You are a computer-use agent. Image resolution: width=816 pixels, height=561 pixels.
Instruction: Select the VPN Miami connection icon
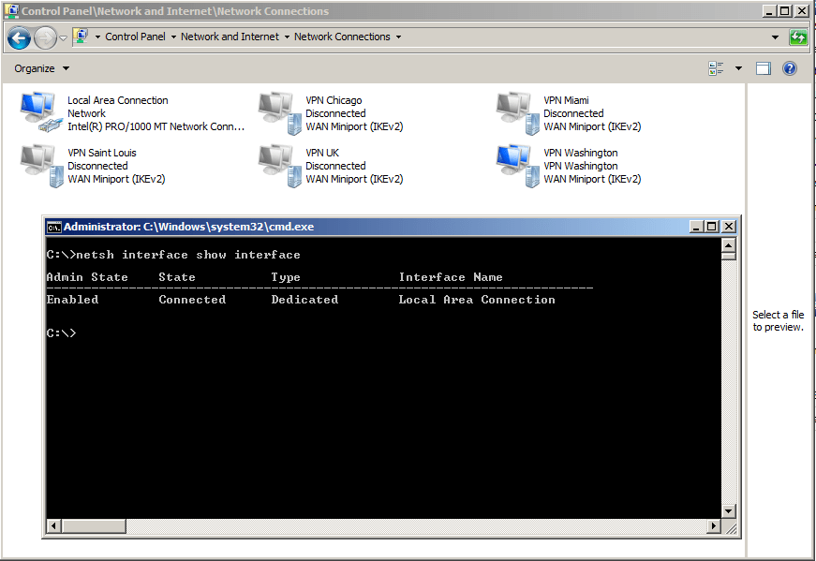click(515, 111)
